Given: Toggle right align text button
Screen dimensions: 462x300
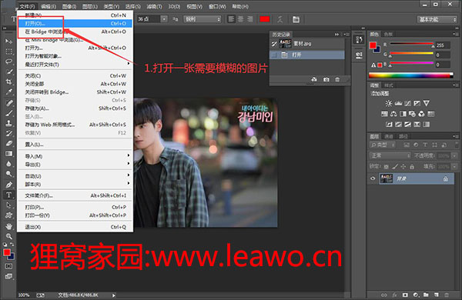Looking at the screenshot, I should point(249,19).
